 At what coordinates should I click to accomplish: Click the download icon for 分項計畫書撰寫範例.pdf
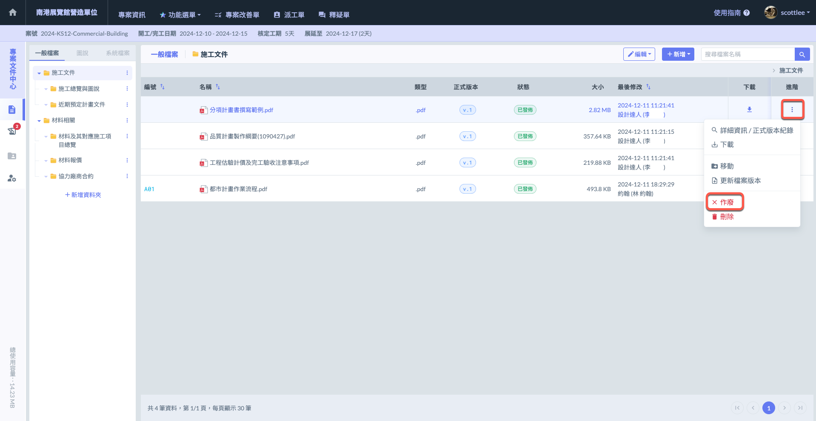click(749, 110)
